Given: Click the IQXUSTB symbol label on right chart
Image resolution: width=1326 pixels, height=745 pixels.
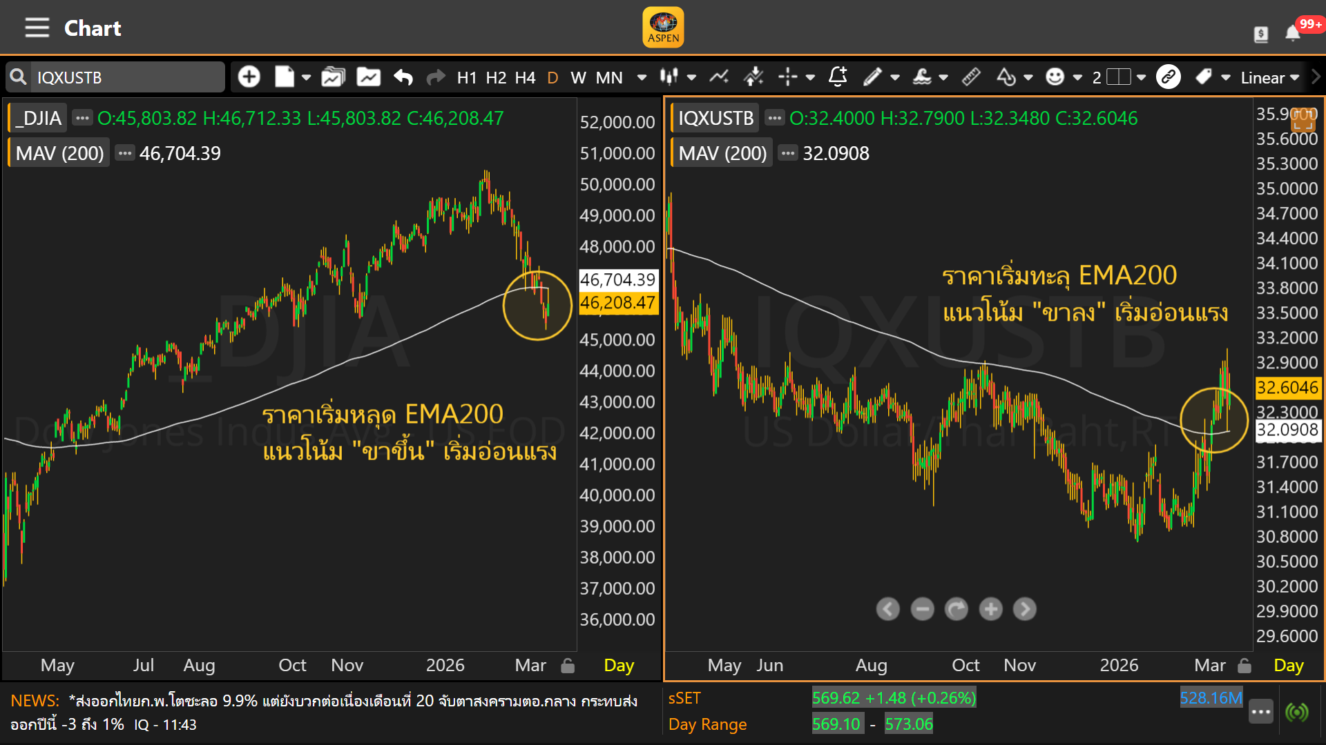Looking at the screenshot, I should tap(715, 118).
